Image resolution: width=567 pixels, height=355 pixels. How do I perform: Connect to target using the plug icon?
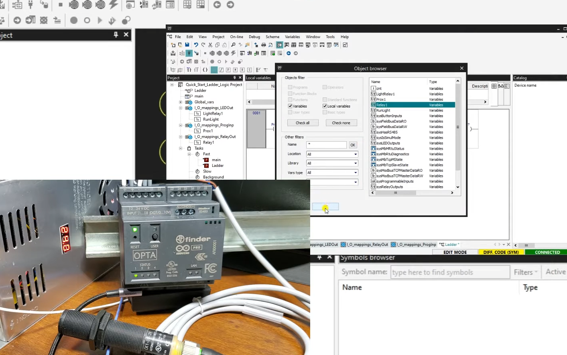click(189, 53)
